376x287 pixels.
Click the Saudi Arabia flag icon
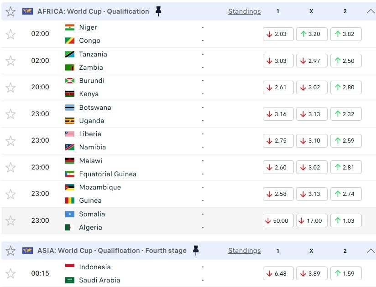(70, 280)
